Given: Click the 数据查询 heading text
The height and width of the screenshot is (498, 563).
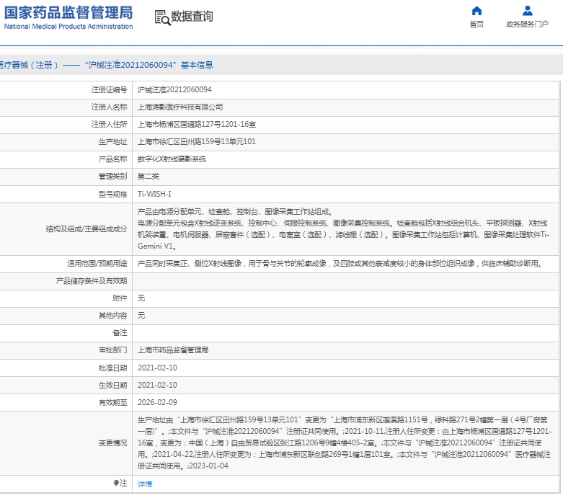Looking at the screenshot, I should click(x=192, y=17).
